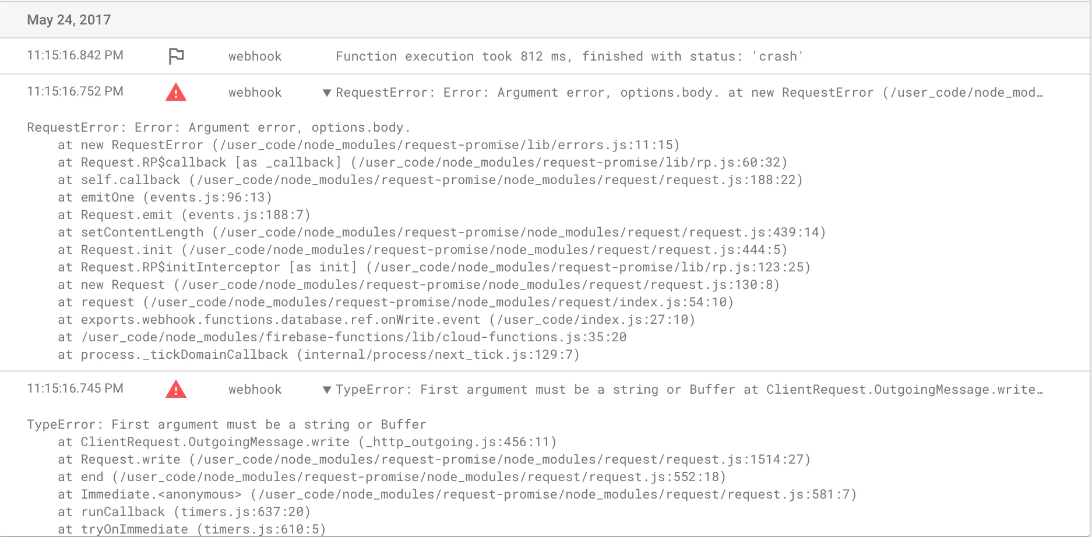Click webhook function name in RequestError row
1092x537 pixels.
tap(255, 93)
